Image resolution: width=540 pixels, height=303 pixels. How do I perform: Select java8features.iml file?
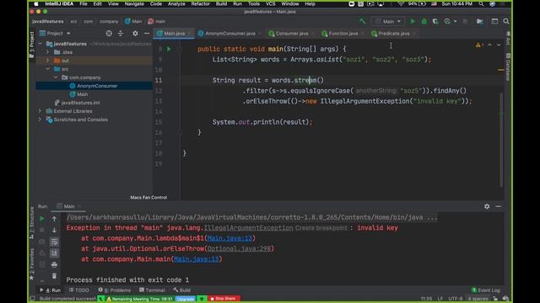click(81, 103)
